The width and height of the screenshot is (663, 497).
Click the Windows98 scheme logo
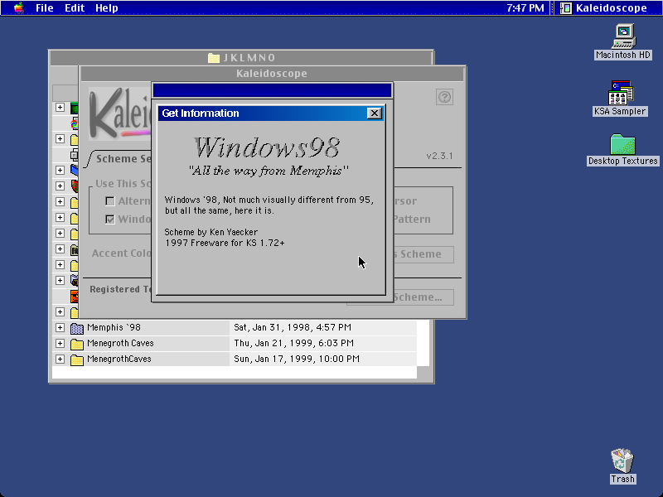click(x=267, y=147)
